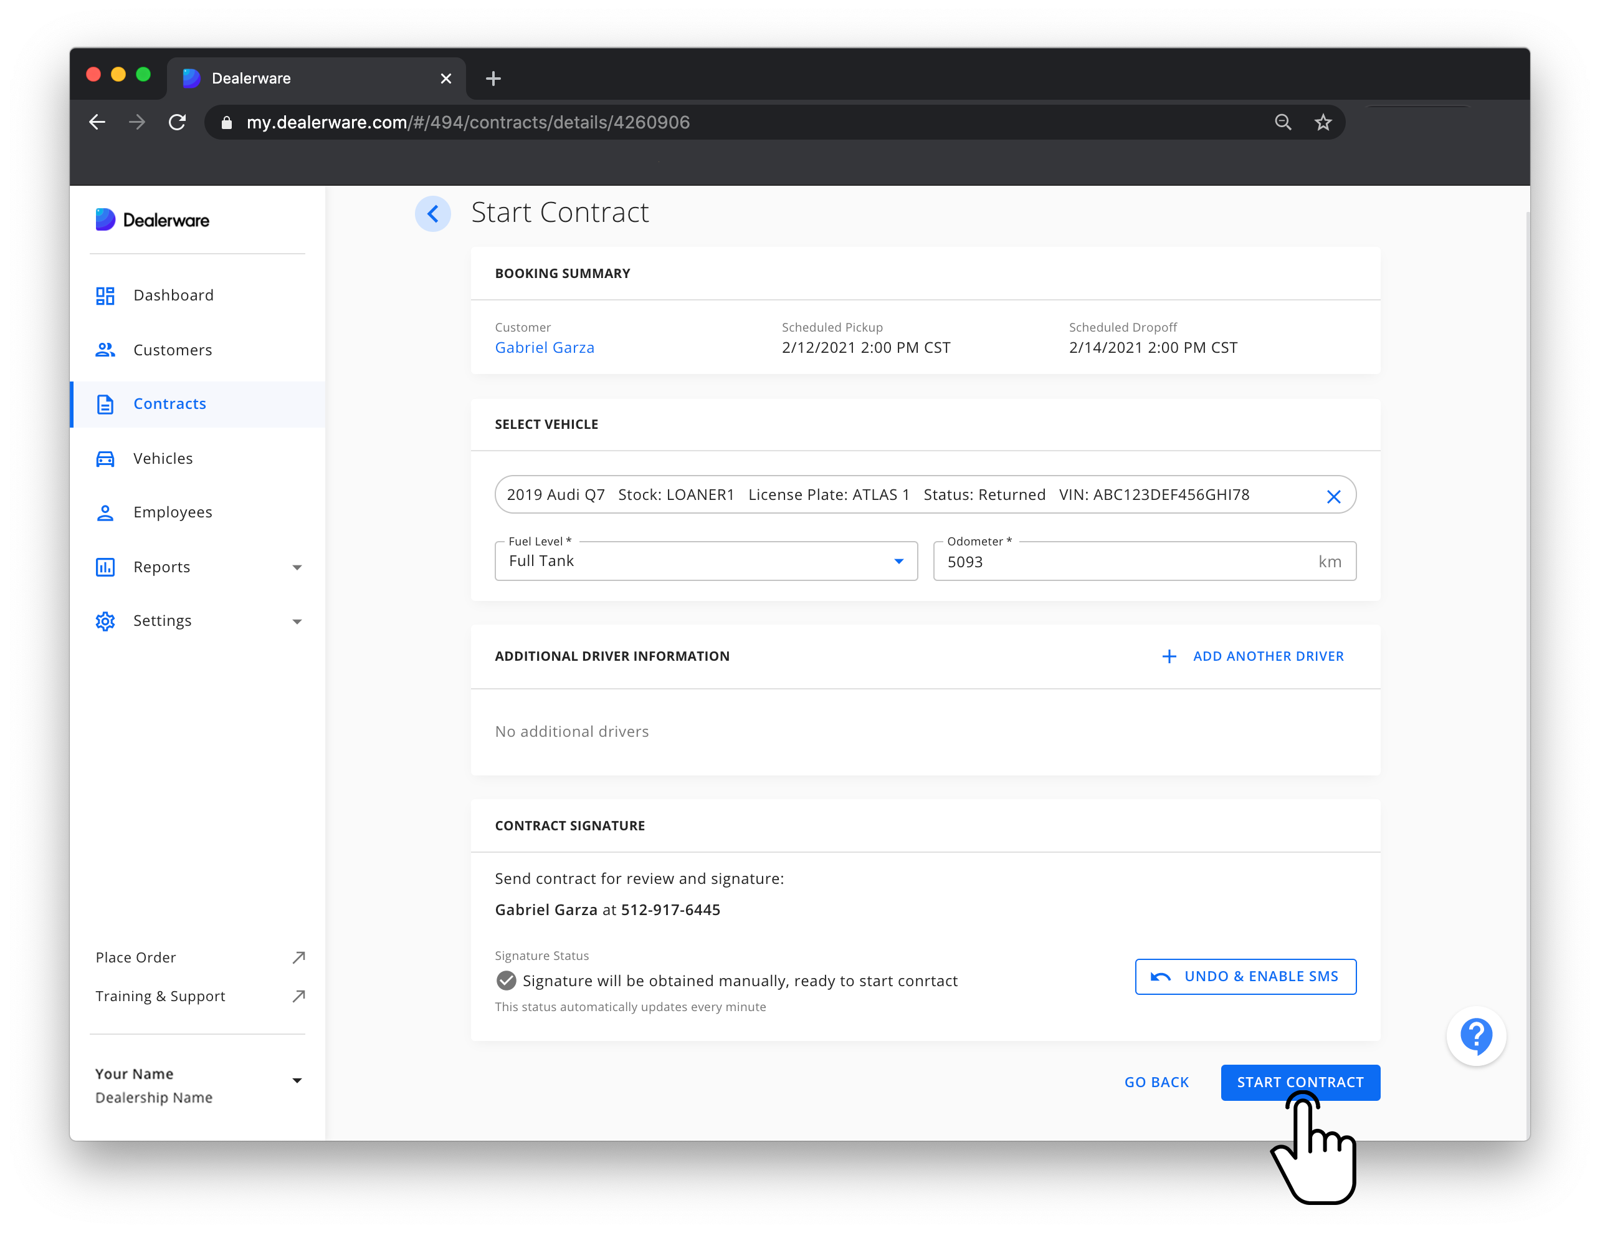
Task: Click the browser forward arrow
Action: point(137,122)
